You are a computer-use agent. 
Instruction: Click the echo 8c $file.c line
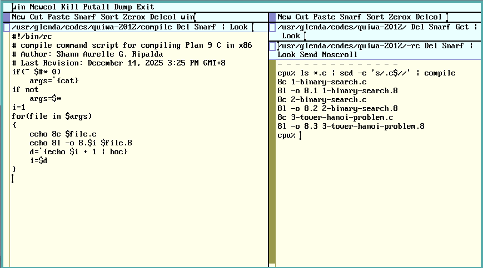click(x=63, y=134)
